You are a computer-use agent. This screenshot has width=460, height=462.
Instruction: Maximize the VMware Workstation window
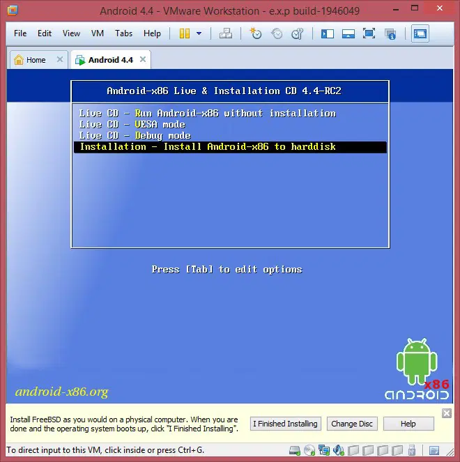(415, 8)
